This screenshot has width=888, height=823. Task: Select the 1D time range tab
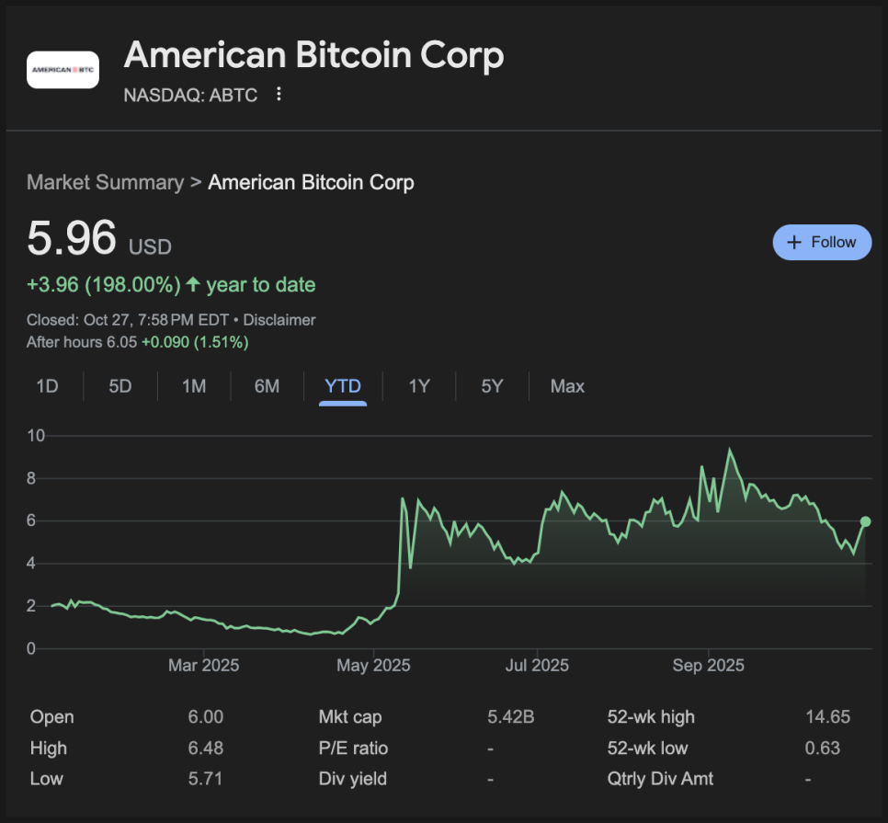[x=47, y=386]
